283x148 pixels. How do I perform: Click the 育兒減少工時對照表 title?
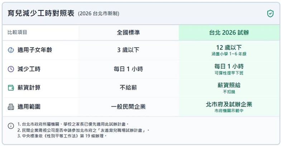(x=41, y=14)
